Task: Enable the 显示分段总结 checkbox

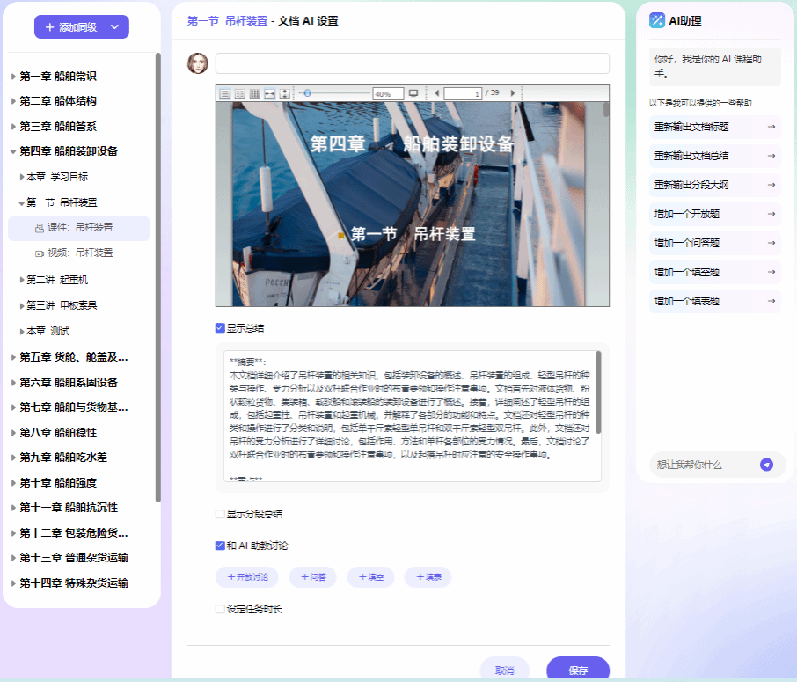Action: (x=220, y=514)
